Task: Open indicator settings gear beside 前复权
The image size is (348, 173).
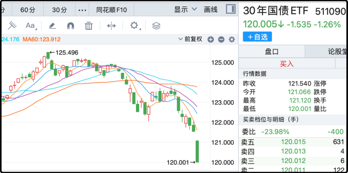Action: (x=232, y=39)
